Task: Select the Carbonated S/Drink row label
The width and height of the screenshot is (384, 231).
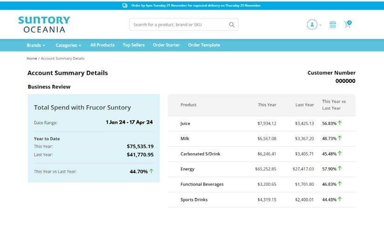Action: (x=200, y=154)
